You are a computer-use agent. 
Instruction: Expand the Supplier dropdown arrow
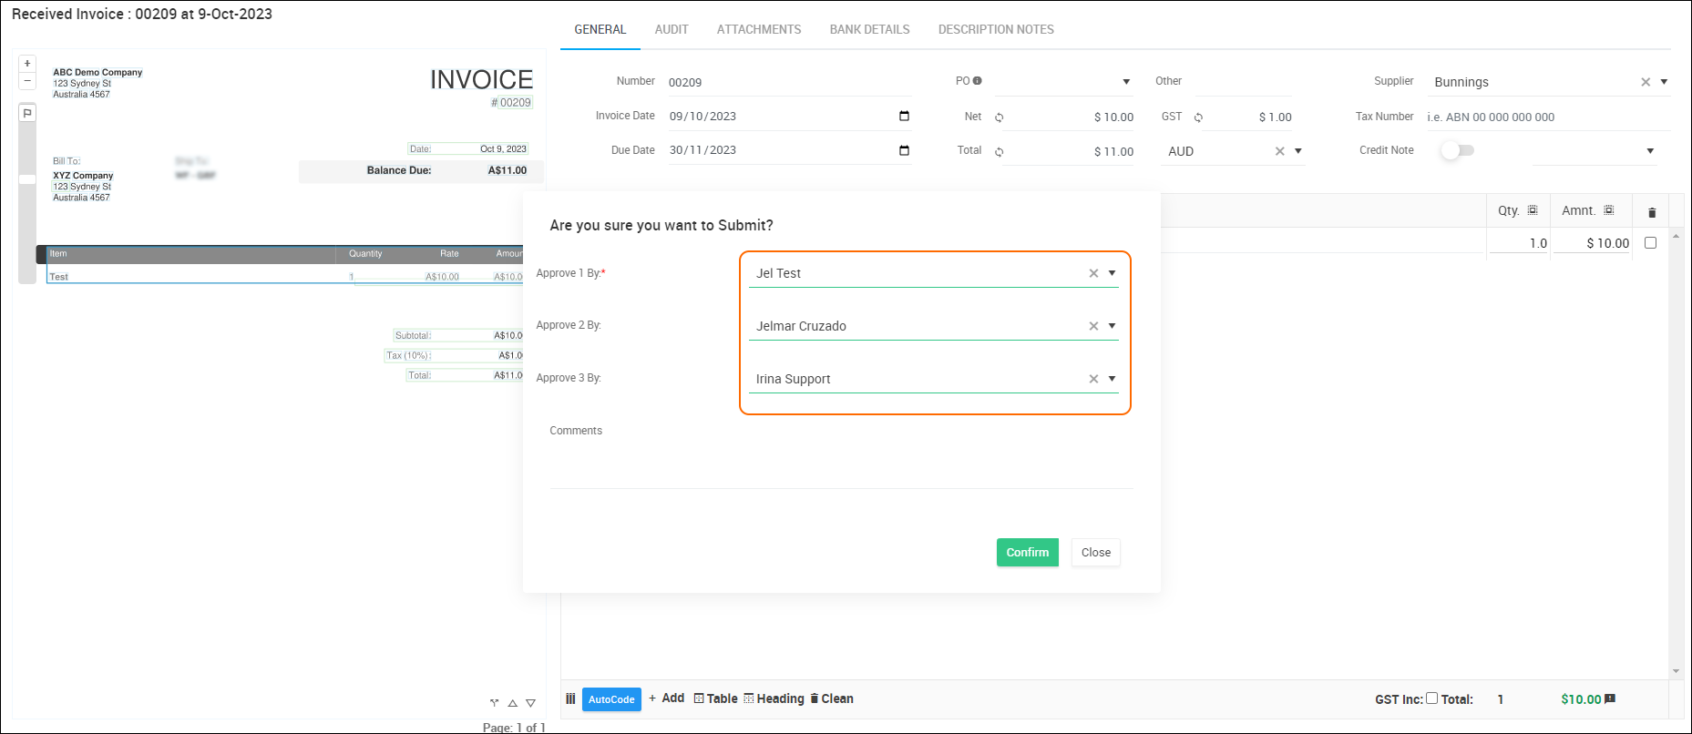tap(1664, 82)
